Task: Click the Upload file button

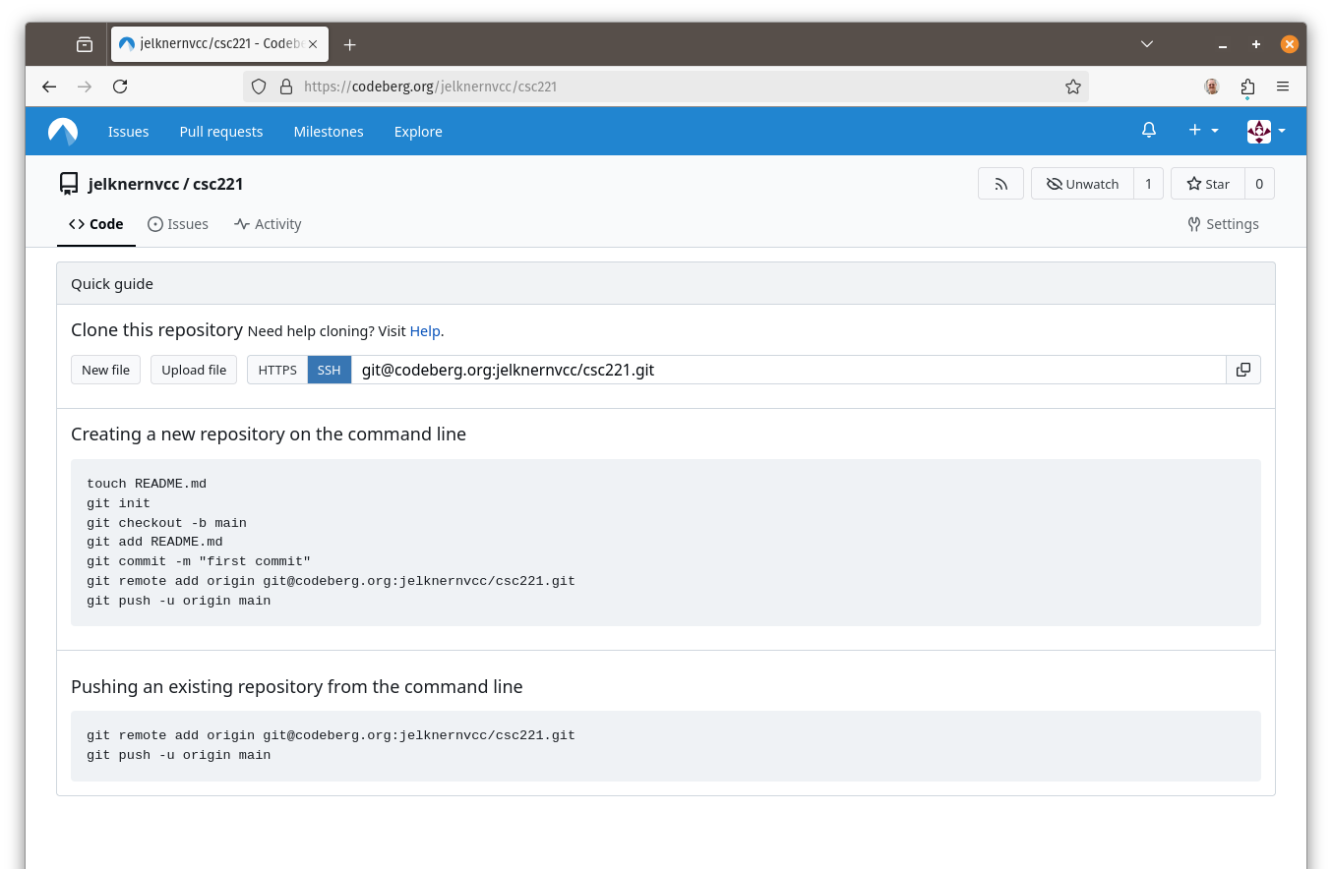Action: point(194,370)
